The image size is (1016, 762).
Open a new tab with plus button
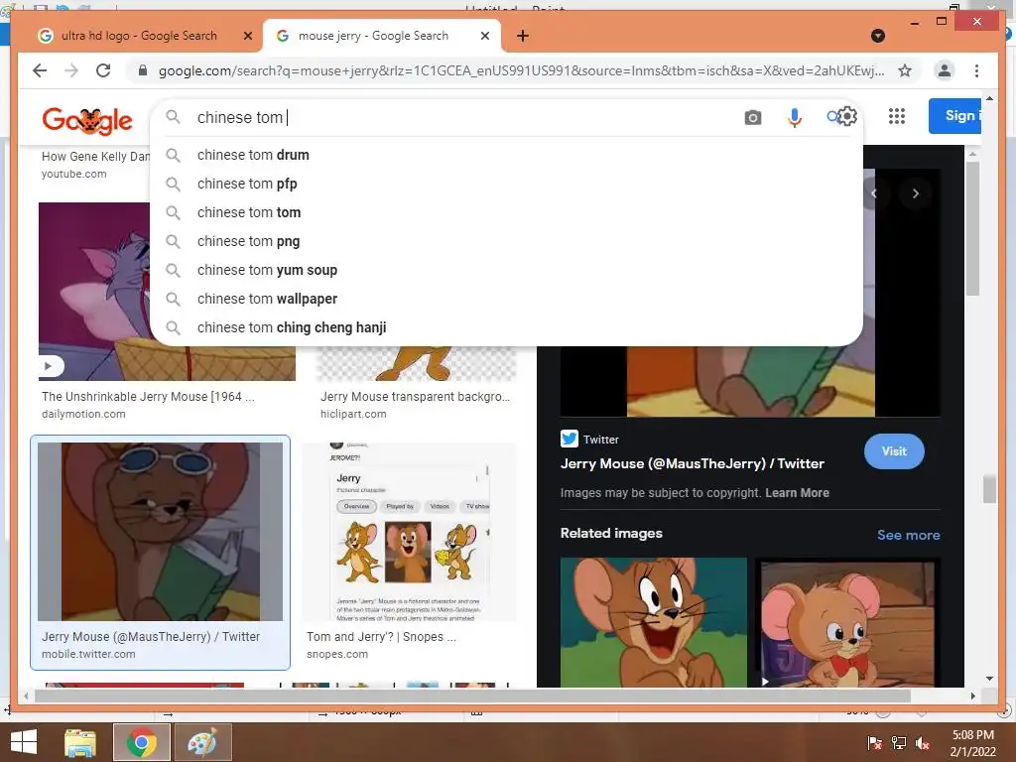pyautogui.click(x=523, y=36)
